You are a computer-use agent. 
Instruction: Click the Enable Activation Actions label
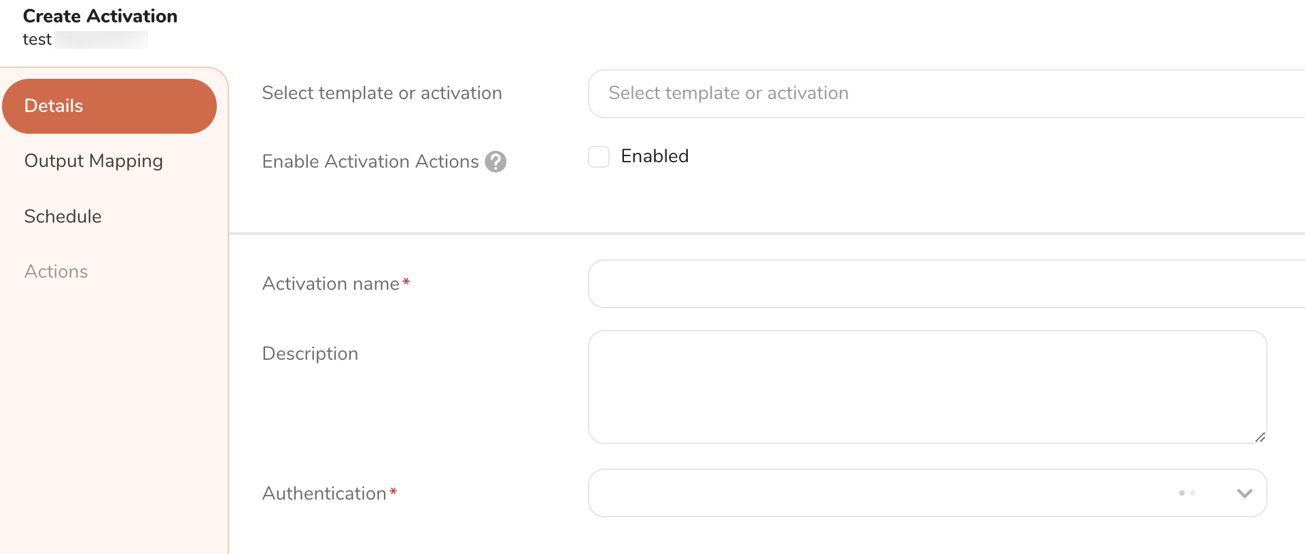(370, 162)
